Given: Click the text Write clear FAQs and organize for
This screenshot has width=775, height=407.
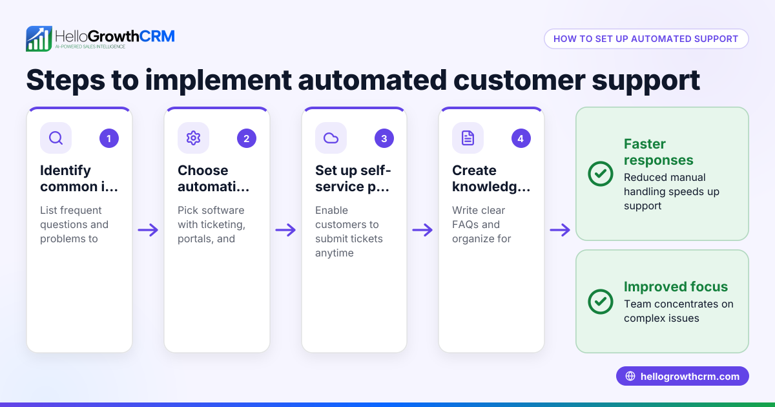Looking at the screenshot, I should (x=482, y=225).
